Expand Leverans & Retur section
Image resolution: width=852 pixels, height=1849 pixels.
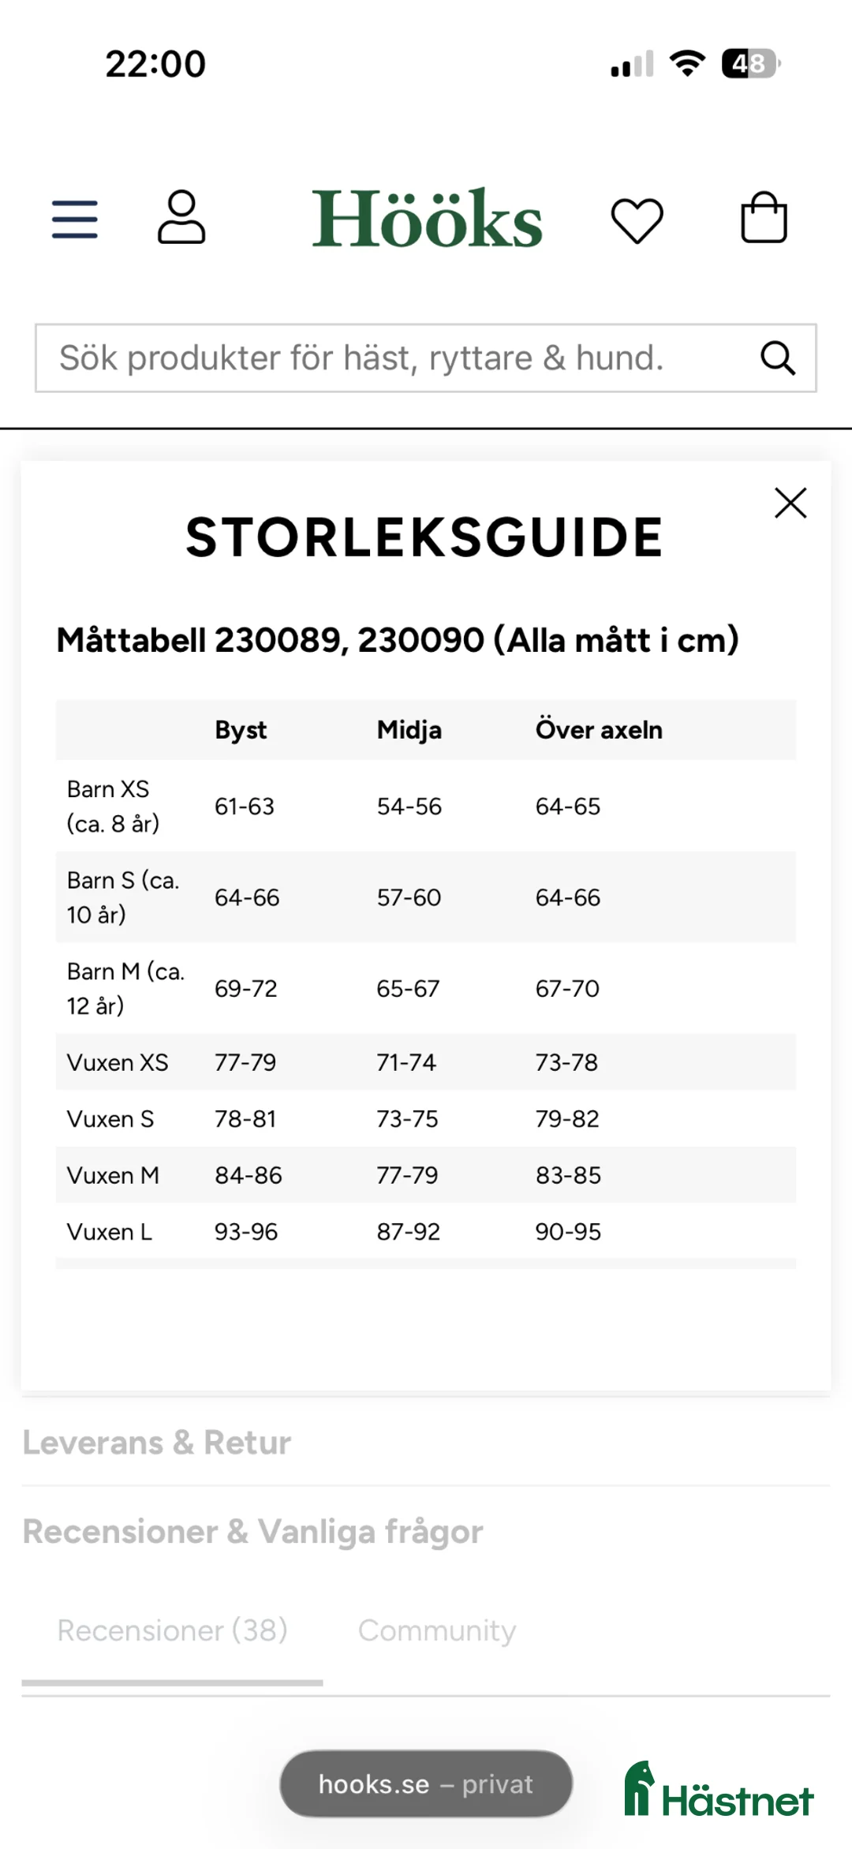click(x=157, y=1443)
